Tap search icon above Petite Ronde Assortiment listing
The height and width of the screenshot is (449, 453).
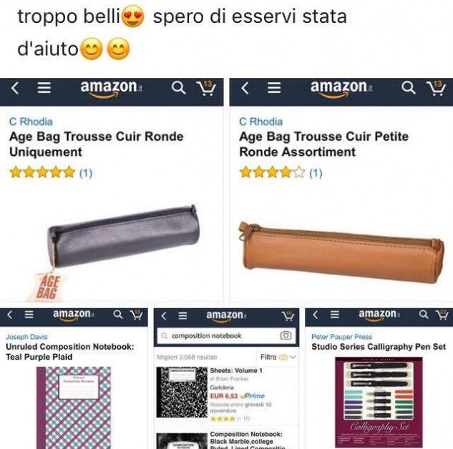[x=408, y=87]
